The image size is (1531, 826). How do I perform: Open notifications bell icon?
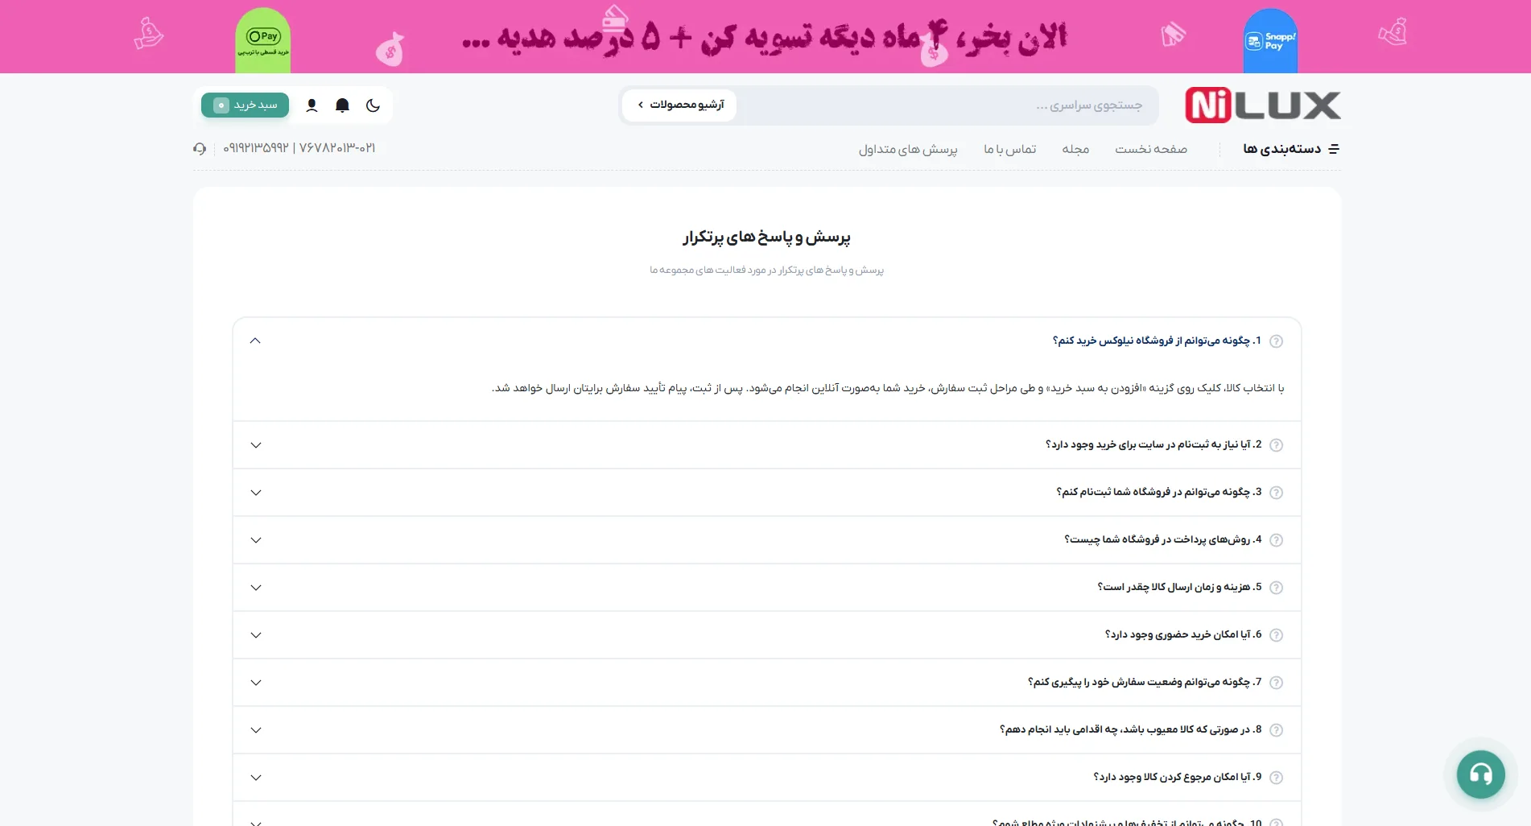342,105
